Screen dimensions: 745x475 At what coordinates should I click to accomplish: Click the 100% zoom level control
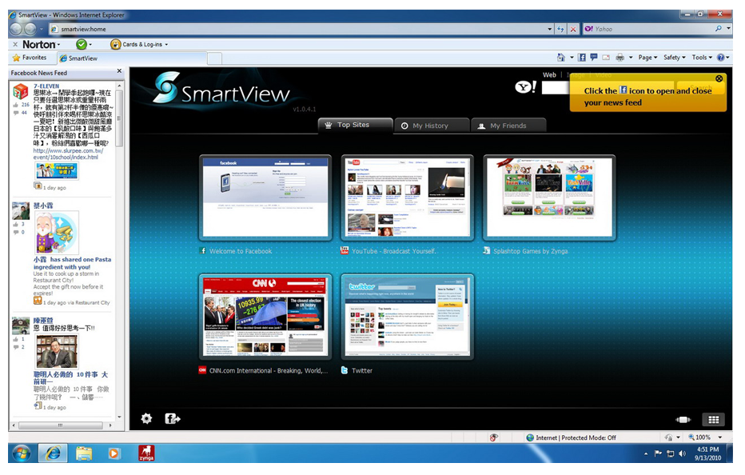701,437
